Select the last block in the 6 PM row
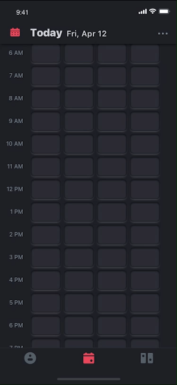The image size is (177, 385). [145, 325]
